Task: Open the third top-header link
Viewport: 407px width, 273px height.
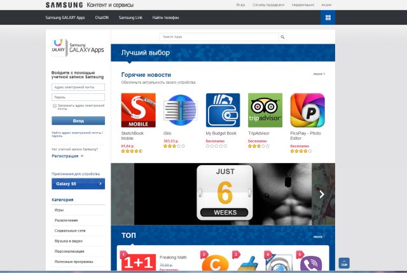Action: pos(303,5)
